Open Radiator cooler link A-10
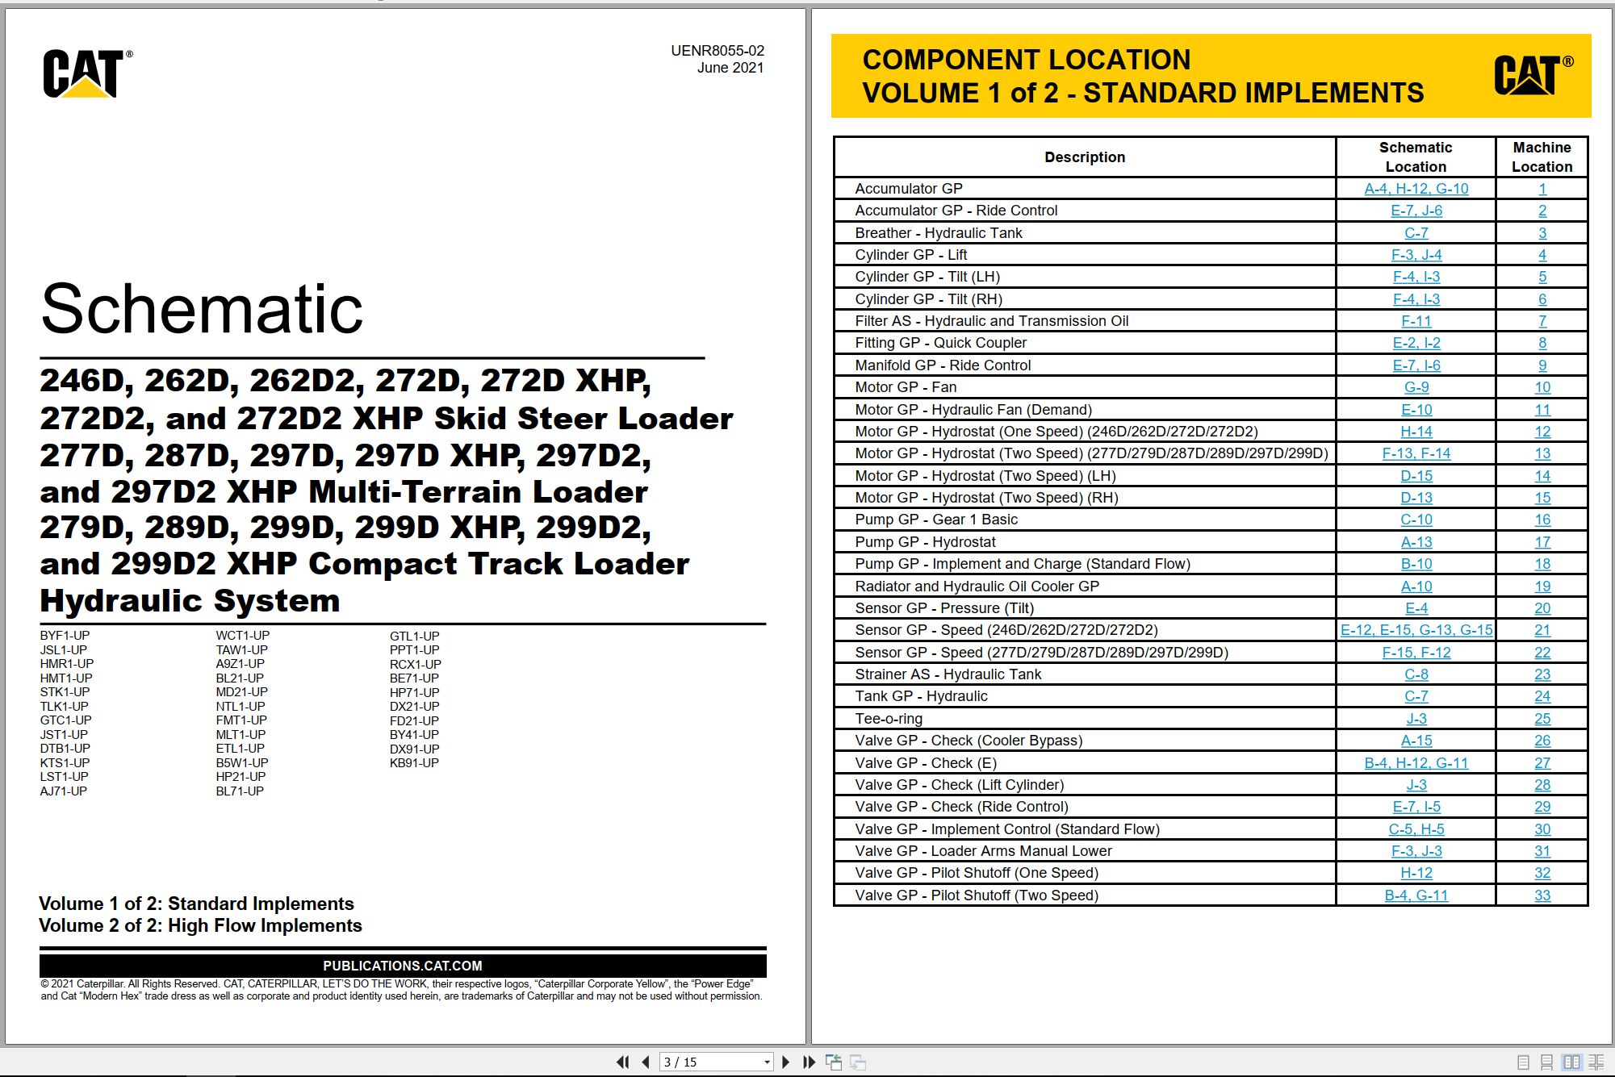 pos(1416,587)
